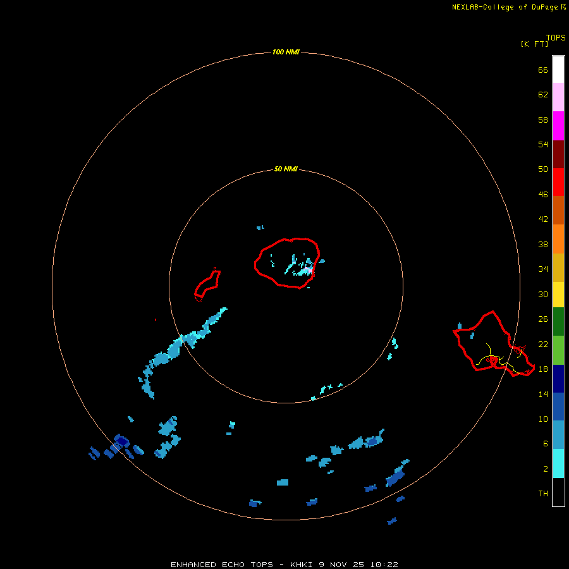The height and width of the screenshot is (569, 569).
Task: Click the legend value '10'
Action: coord(543,419)
